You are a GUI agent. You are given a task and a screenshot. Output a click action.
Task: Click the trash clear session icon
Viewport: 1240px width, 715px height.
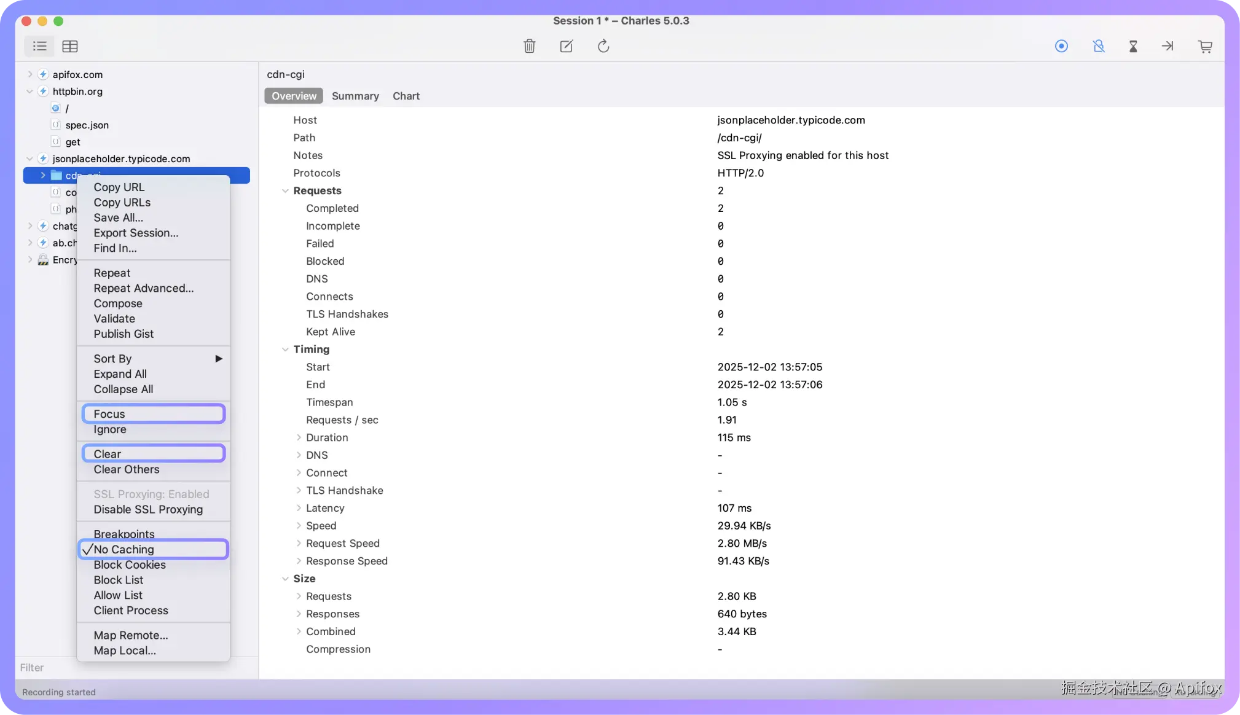point(529,46)
